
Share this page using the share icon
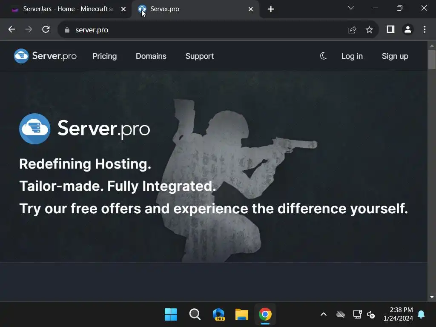352,30
